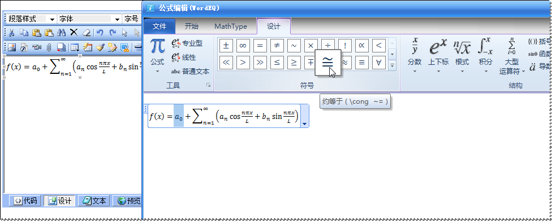Screen dimensions: 552x221
Task: Insert the infinity ∞ symbol
Action: [243, 46]
